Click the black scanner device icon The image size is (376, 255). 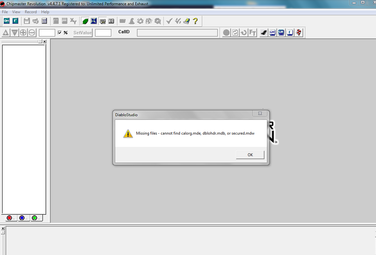[263, 32]
